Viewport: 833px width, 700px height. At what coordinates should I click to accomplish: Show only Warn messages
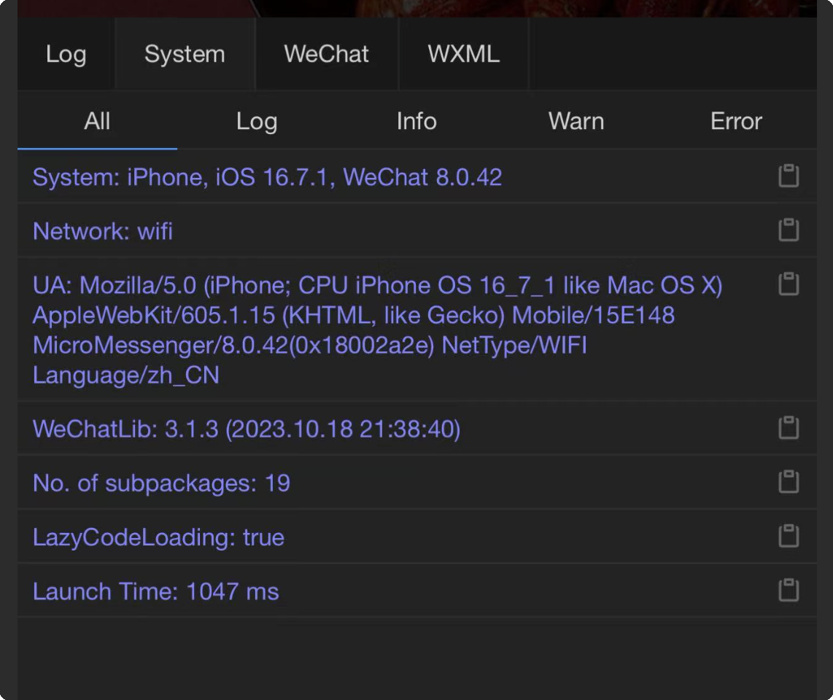pos(576,121)
